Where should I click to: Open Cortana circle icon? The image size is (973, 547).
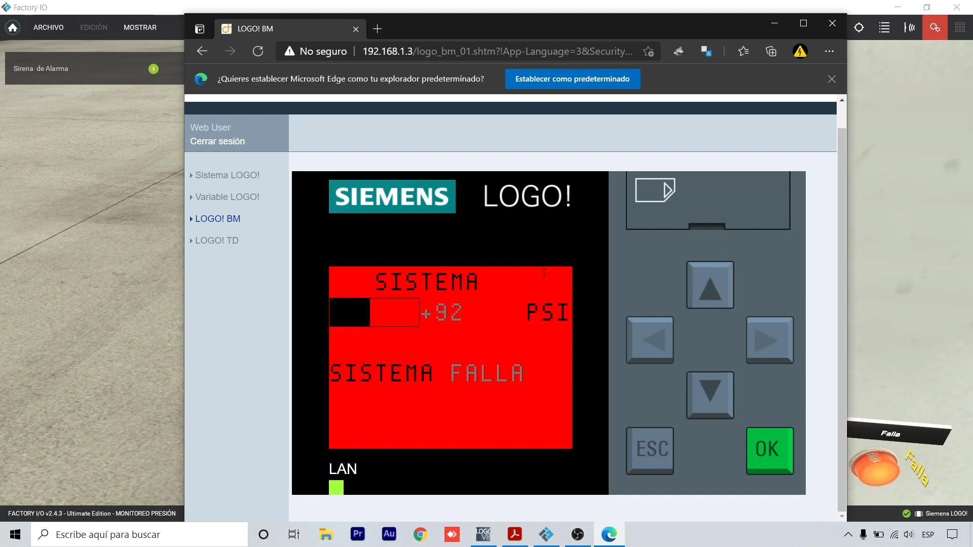coord(263,534)
